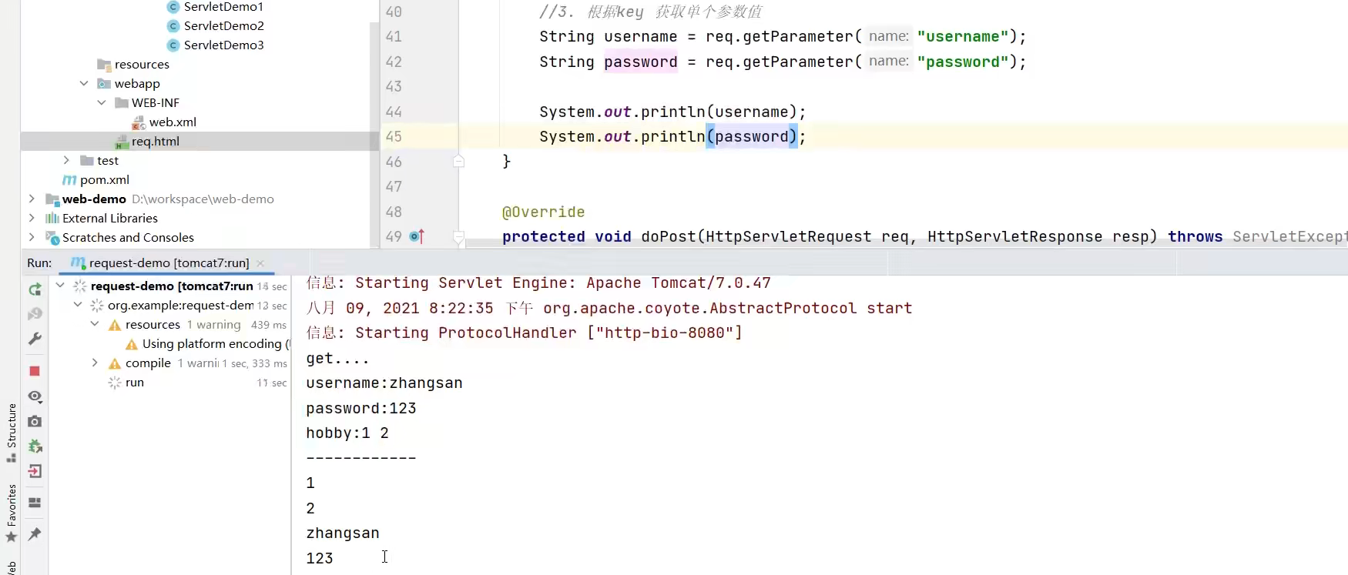Viewport: 1348px width, 575px height.
Task: Open ServletDemo2 class in project tree
Action: coord(223,25)
